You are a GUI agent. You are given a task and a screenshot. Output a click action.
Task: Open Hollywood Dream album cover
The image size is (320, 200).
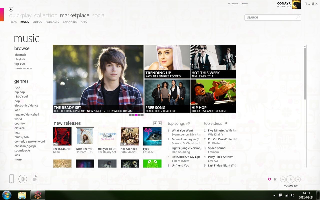[107, 136]
